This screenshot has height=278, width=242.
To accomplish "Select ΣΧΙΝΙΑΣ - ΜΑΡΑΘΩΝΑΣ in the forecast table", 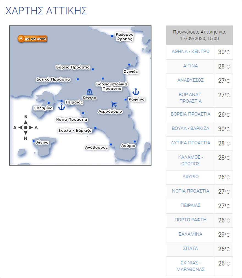I will click(190, 266).
